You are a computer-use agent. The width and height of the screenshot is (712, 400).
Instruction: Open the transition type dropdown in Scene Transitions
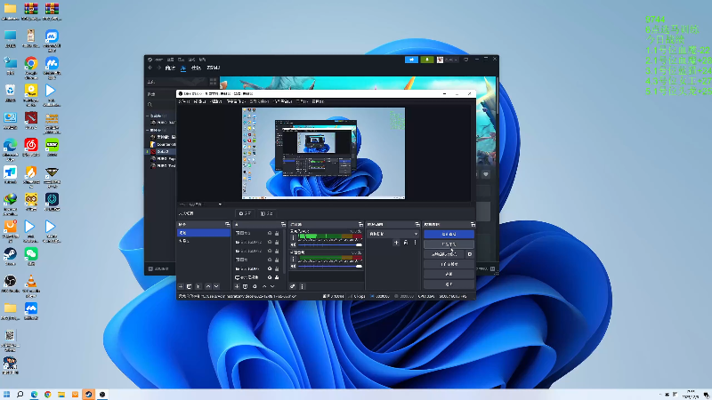click(x=392, y=234)
